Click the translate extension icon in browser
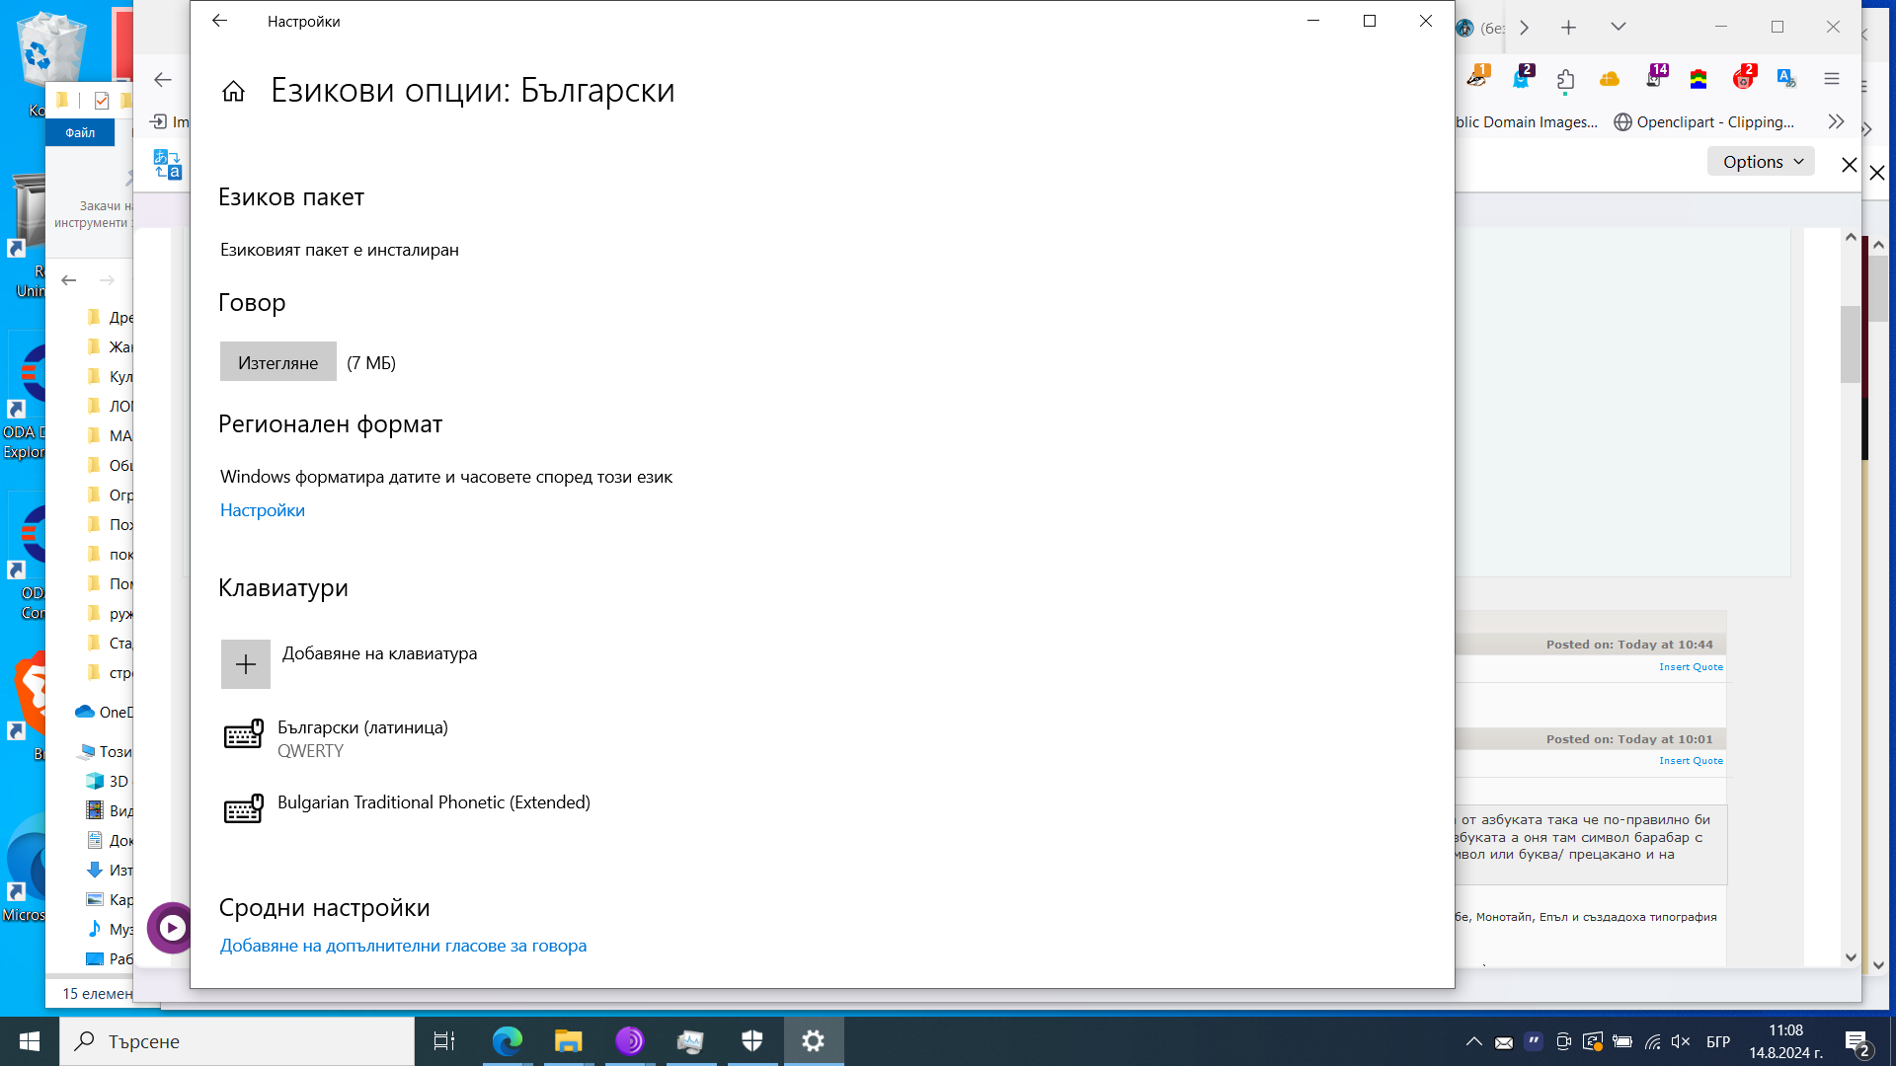 [1786, 79]
